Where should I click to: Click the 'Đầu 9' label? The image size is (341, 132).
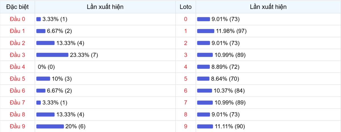coord(17,126)
